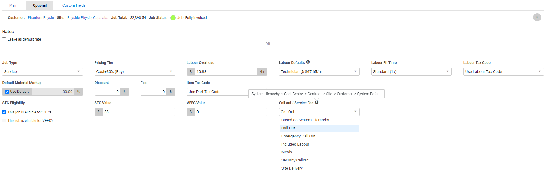Open the Custom Fields tab
Image resolution: width=544 pixels, height=175 pixels.
click(x=74, y=5)
